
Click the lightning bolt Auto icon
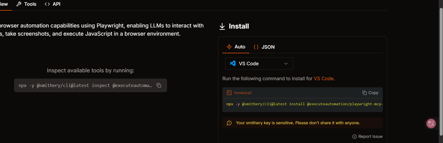pos(229,47)
